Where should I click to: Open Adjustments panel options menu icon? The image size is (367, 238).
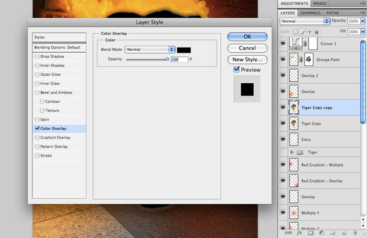[x=362, y=3]
